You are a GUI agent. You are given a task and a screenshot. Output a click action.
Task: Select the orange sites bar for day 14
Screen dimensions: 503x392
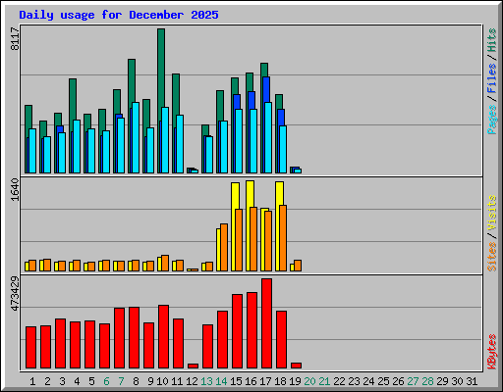coord(224,247)
